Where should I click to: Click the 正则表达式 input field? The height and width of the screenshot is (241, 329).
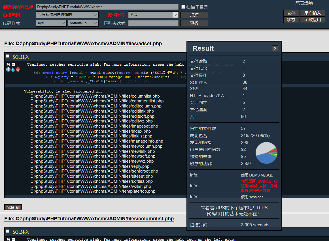click(153, 23)
